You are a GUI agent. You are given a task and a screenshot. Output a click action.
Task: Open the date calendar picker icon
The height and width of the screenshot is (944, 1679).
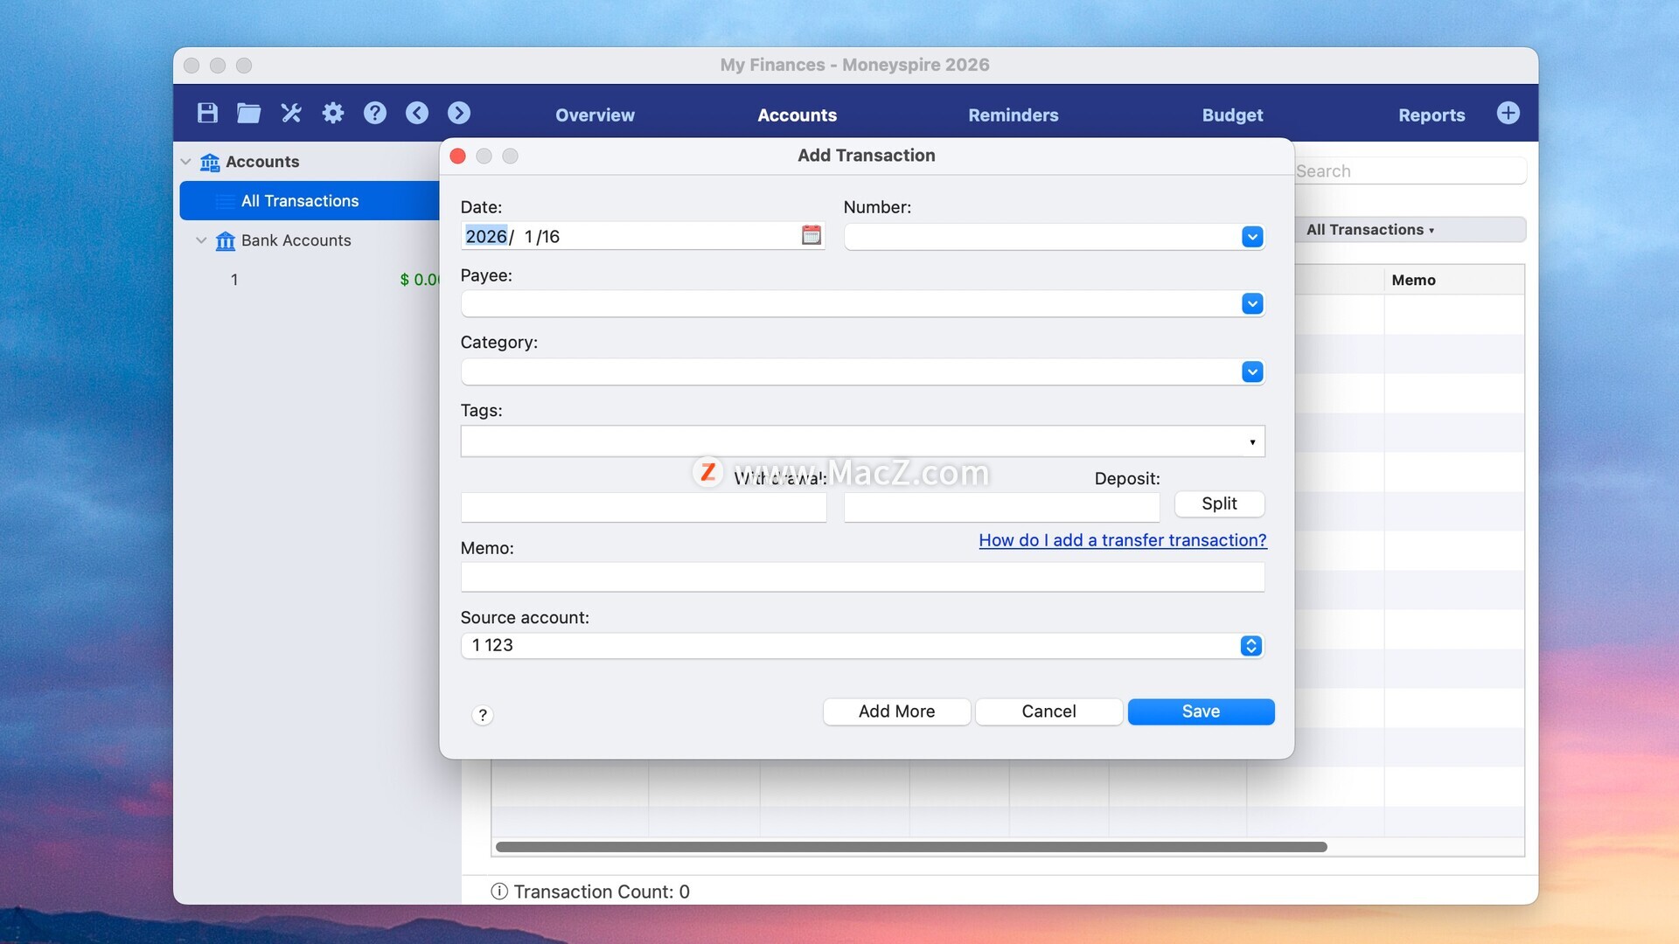[x=811, y=235]
